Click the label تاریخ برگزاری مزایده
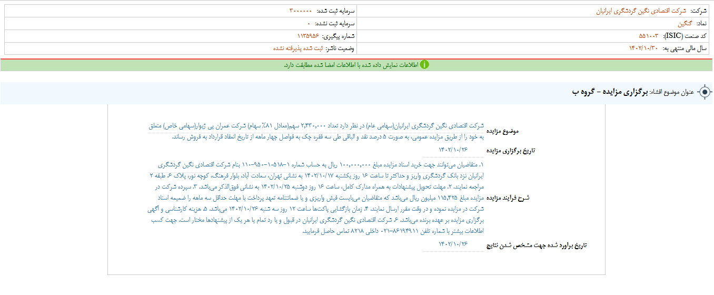 pos(510,150)
